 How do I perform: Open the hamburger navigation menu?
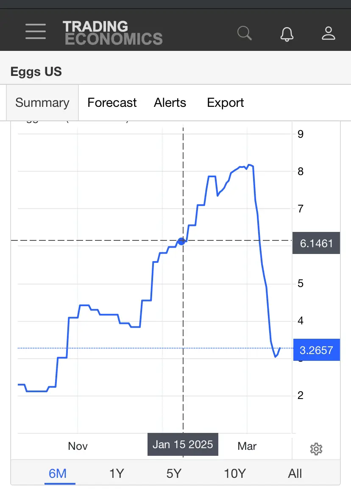click(x=36, y=31)
